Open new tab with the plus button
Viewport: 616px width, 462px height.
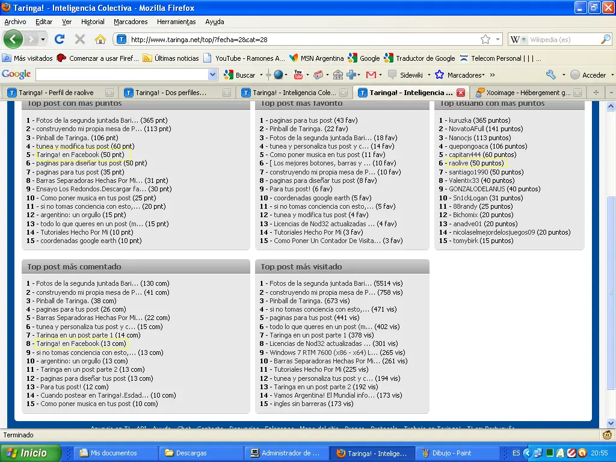click(x=596, y=93)
